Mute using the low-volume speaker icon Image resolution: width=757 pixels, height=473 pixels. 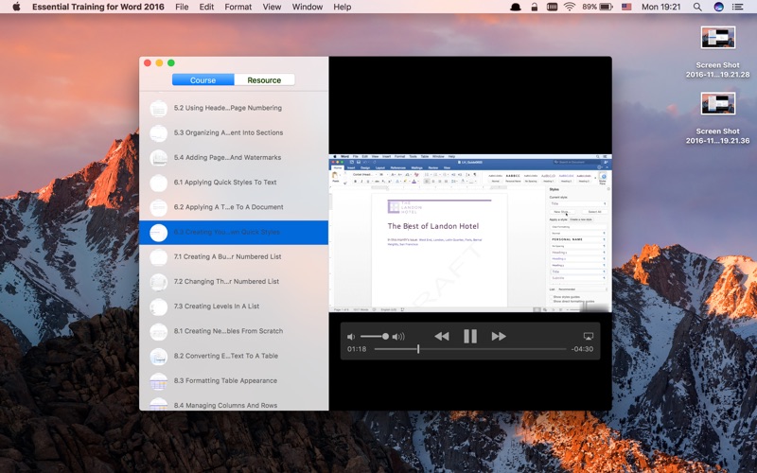tap(351, 337)
